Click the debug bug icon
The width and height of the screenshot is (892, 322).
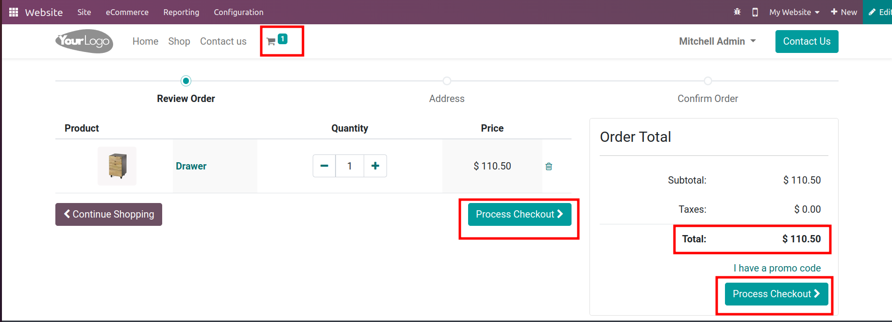(737, 12)
